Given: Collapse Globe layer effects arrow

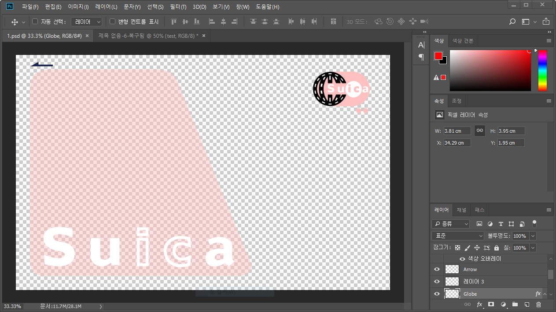Looking at the screenshot, I should point(545,294).
